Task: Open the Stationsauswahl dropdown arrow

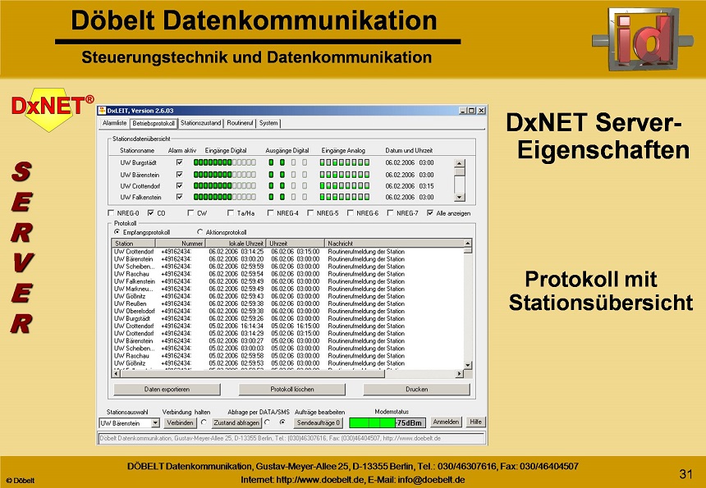Action: pyautogui.click(x=155, y=423)
